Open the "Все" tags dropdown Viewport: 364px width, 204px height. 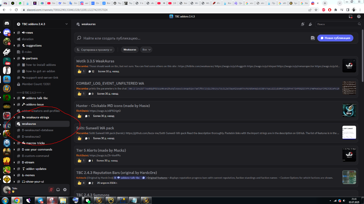tap(147, 50)
